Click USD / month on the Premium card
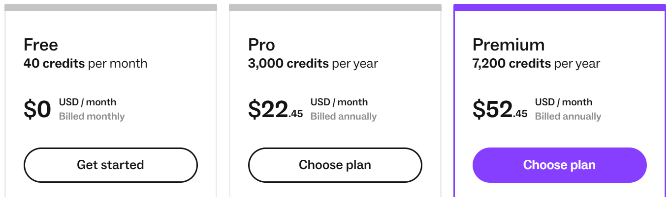Viewport: 671px width, 197px height. [563, 102]
